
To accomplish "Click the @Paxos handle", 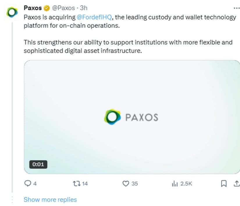I will click(62, 8).
